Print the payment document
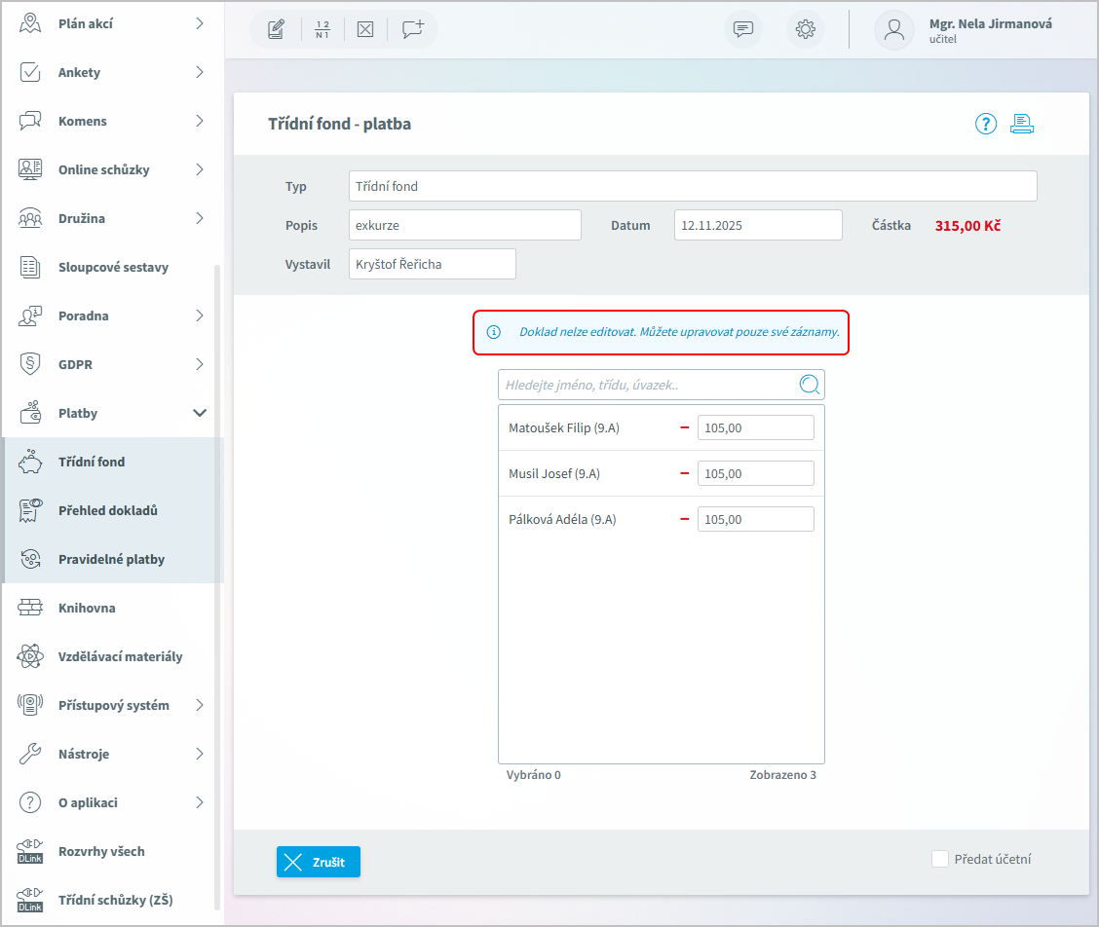Viewport: 1099px width, 927px height. (x=1021, y=124)
